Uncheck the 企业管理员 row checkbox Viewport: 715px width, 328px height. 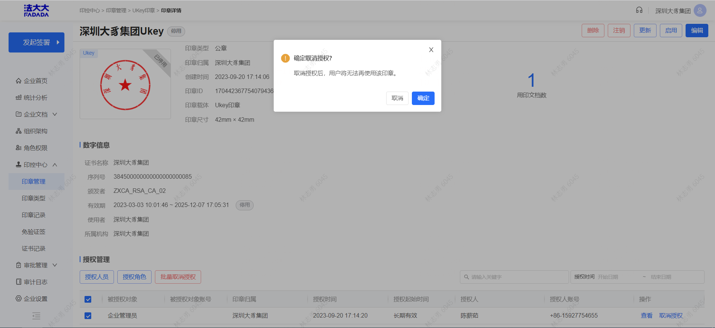point(88,316)
